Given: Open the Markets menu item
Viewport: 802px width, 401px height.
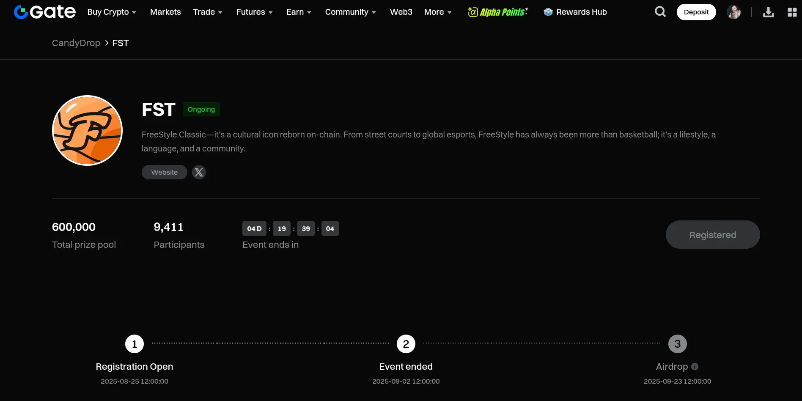Looking at the screenshot, I should click(165, 12).
